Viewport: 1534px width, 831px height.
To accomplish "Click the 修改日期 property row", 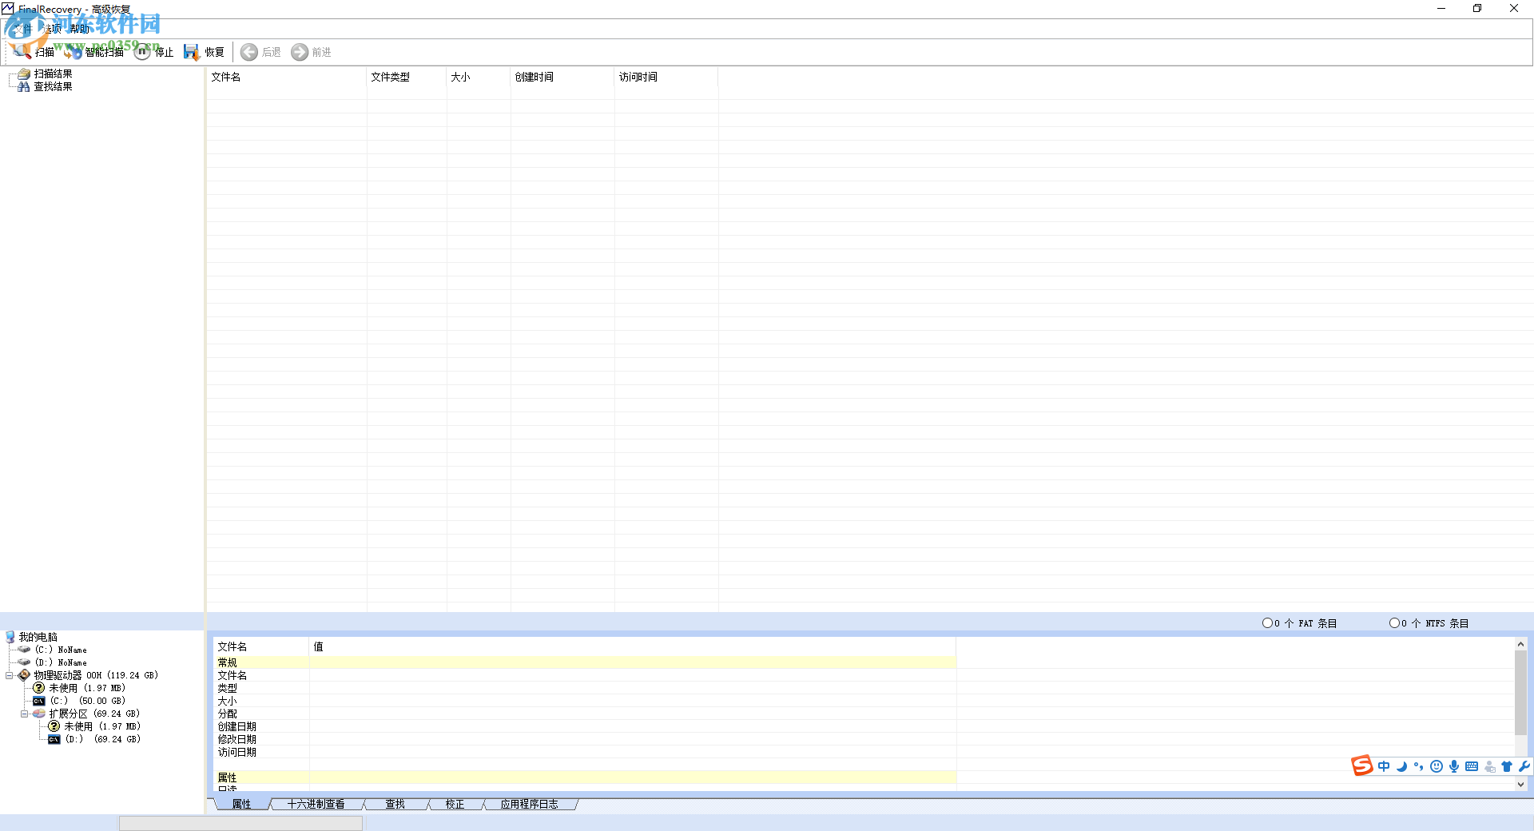I will (585, 739).
